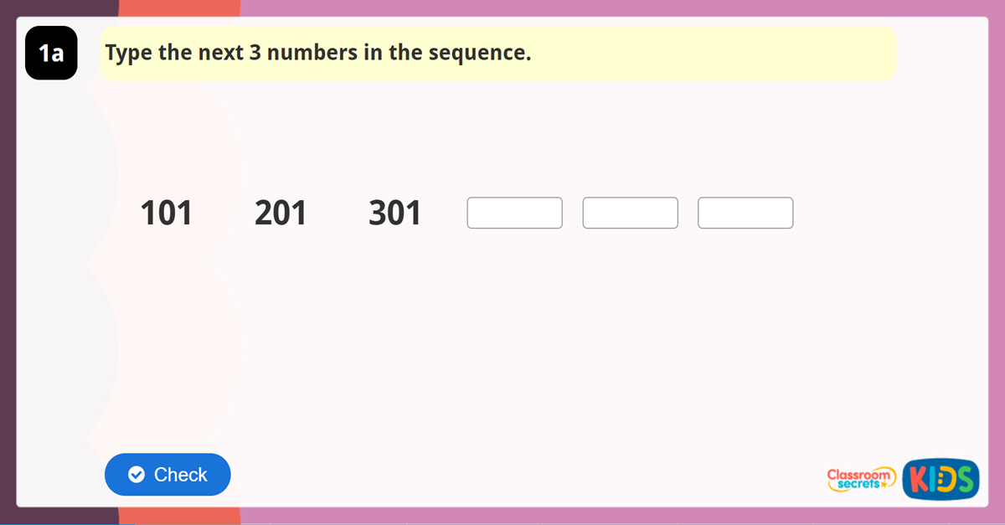The height and width of the screenshot is (525, 1005).
Task: Click the yellow instruction banner
Action: point(497,53)
